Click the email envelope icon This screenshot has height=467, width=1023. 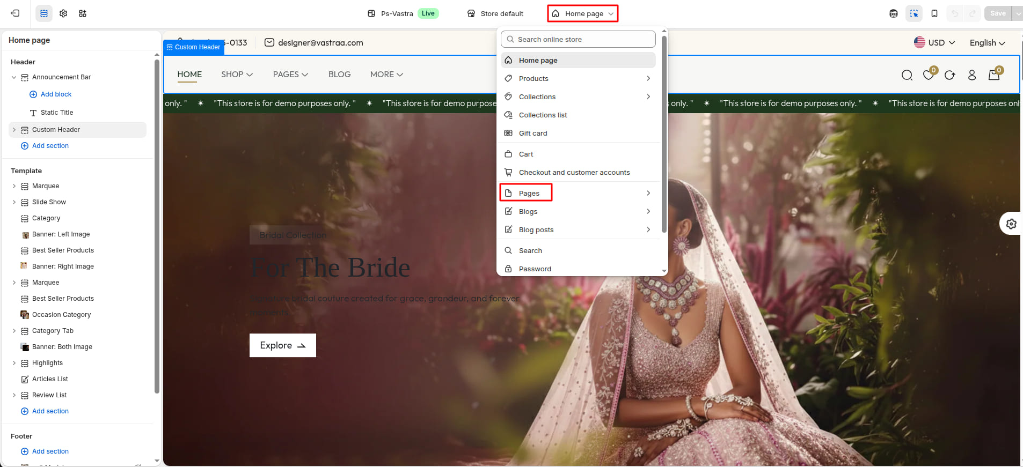click(x=269, y=43)
